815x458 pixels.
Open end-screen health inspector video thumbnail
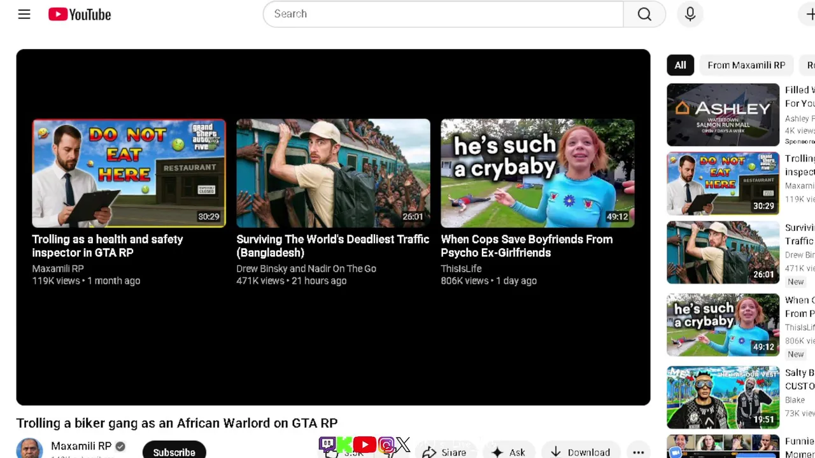129,173
